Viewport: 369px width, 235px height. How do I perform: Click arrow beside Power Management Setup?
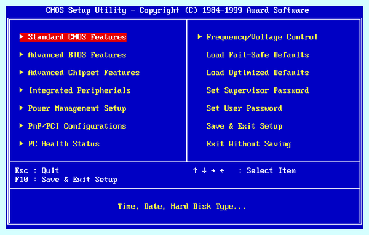22,108
